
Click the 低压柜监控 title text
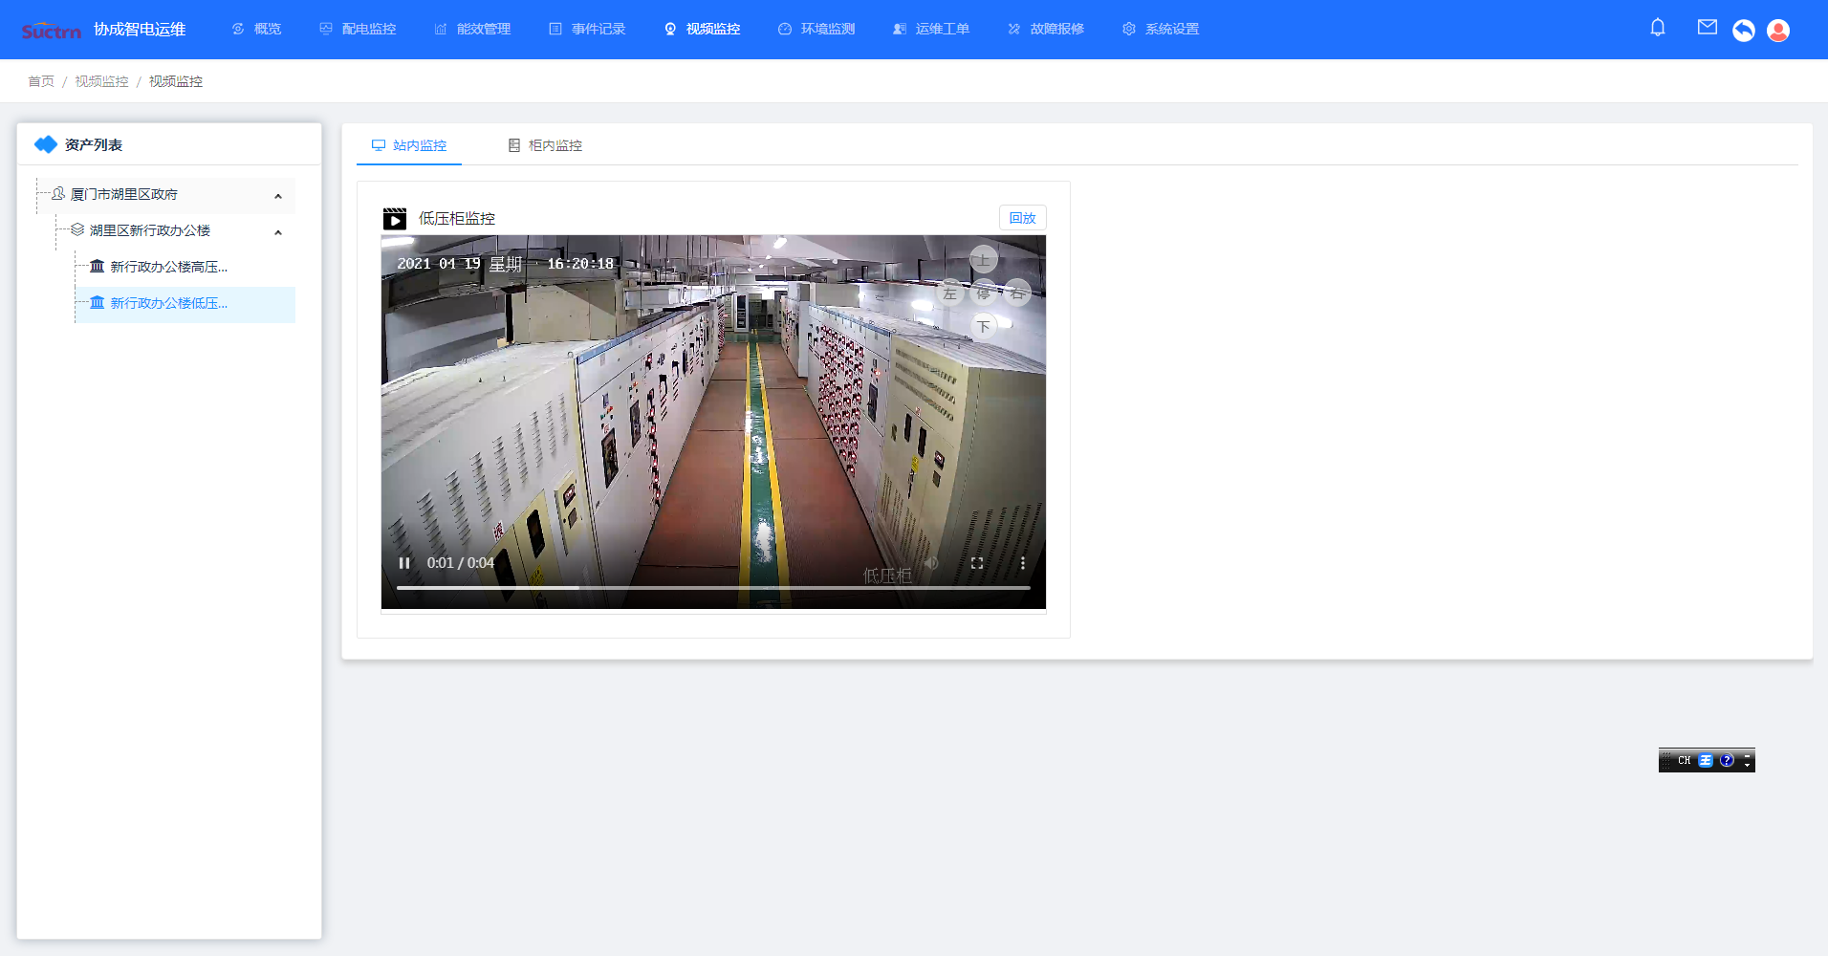(457, 219)
